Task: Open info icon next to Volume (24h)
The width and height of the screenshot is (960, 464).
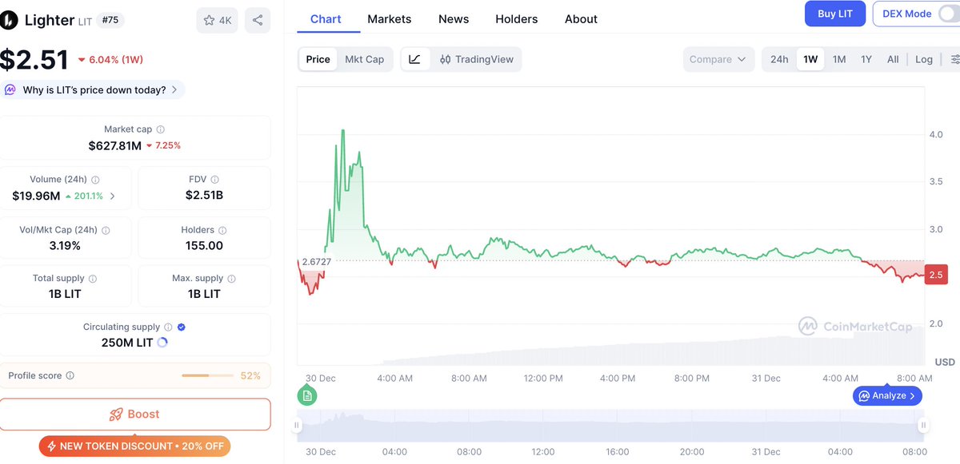Action: [x=95, y=180]
